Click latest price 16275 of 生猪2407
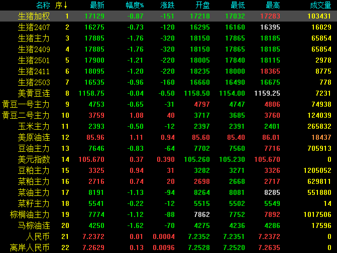This screenshot has height=253, width=337. 94,27
